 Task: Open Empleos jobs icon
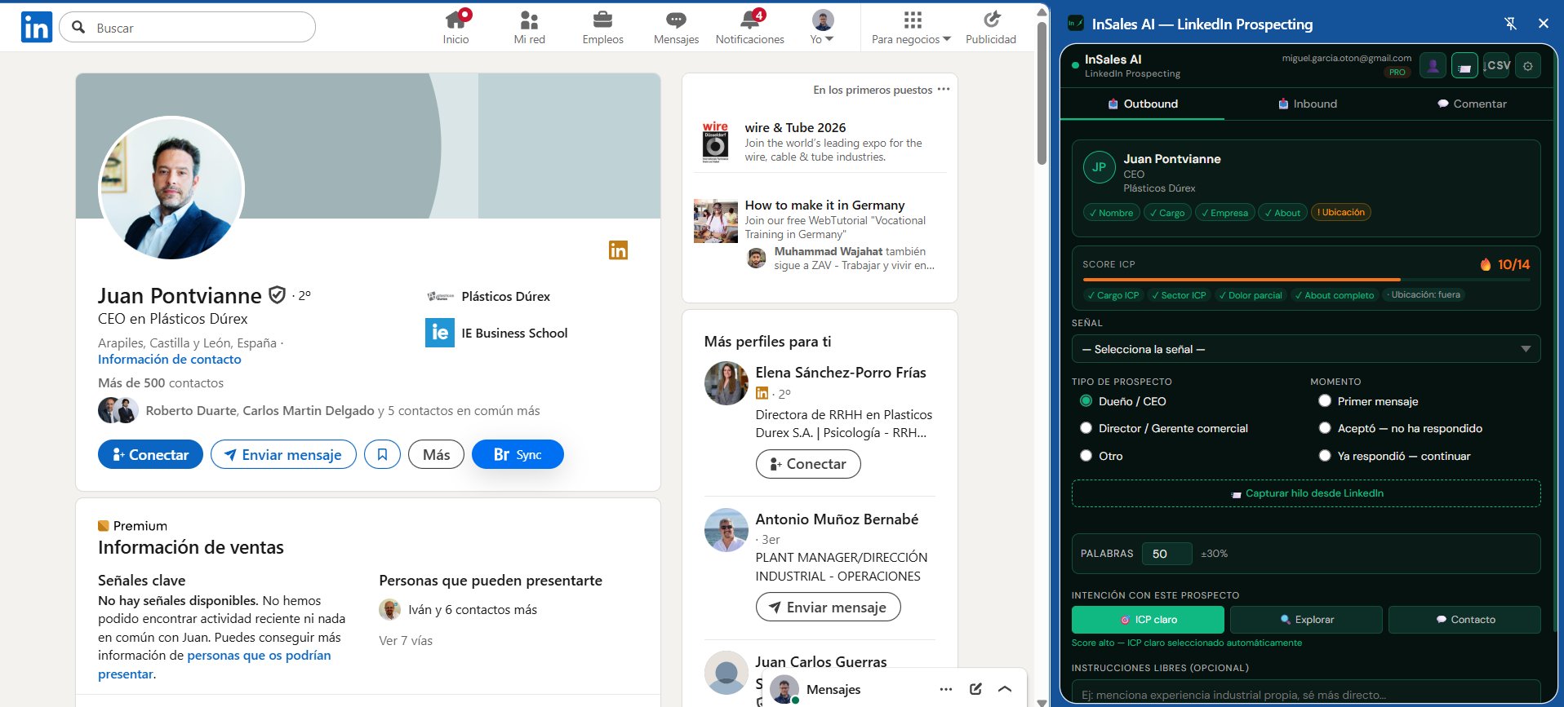click(x=602, y=27)
